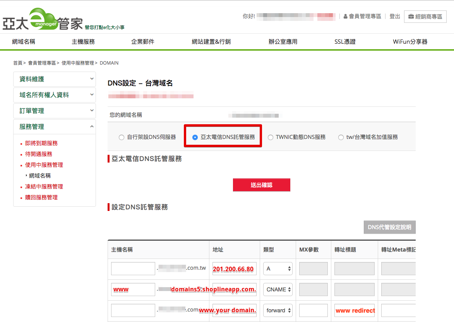454x322 pixels.
Task: Open 網站建置&行銷 navigation item
Action: tap(211, 42)
